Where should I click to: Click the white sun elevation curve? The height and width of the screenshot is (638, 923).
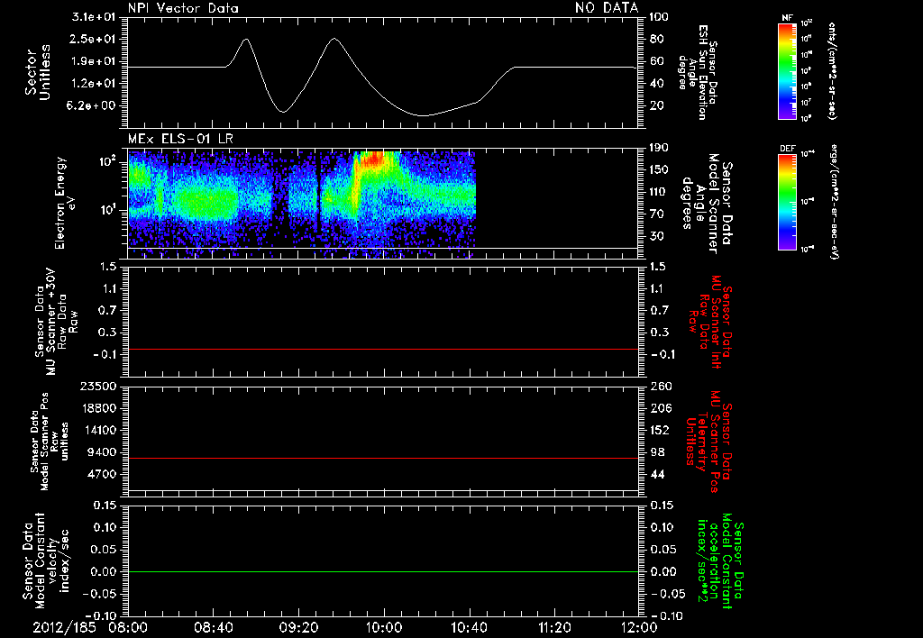pyautogui.click(x=382, y=97)
